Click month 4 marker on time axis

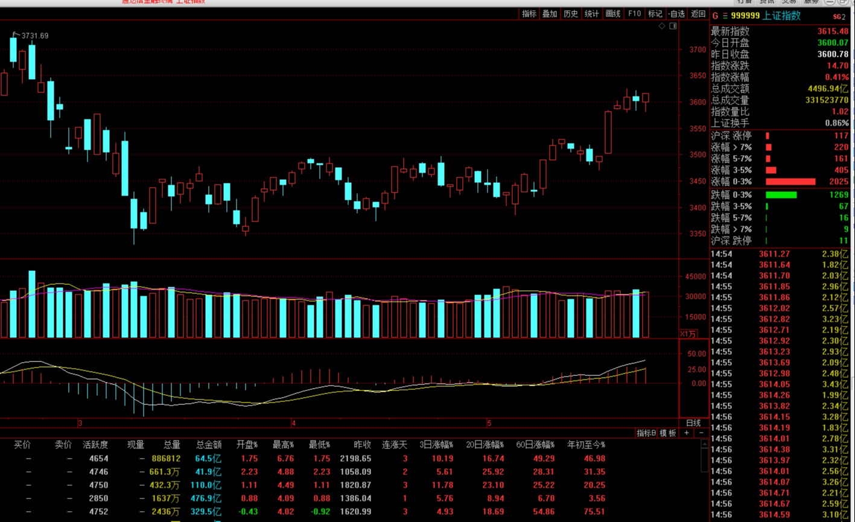click(x=293, y=423)
